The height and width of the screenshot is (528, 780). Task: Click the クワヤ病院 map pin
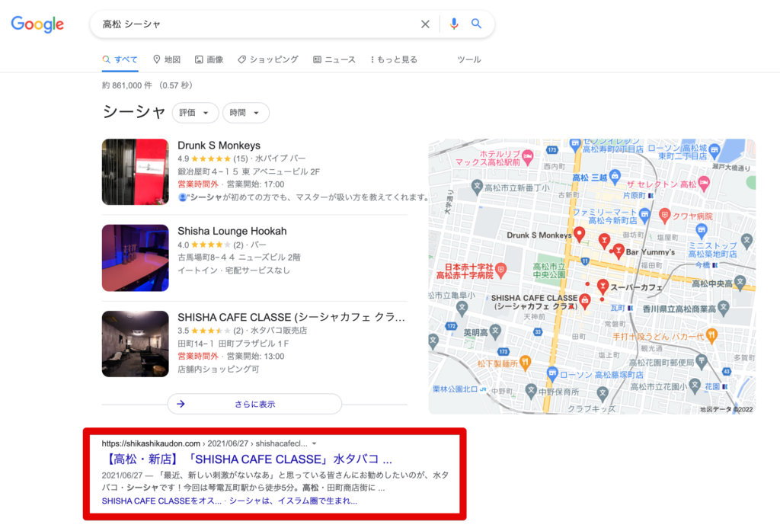(664, 215)
